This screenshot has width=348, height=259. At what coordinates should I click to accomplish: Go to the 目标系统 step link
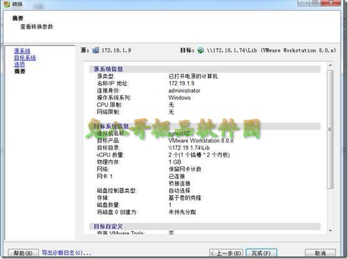25,58
